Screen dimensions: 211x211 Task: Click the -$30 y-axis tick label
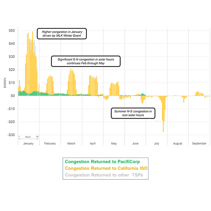point(11,135)
